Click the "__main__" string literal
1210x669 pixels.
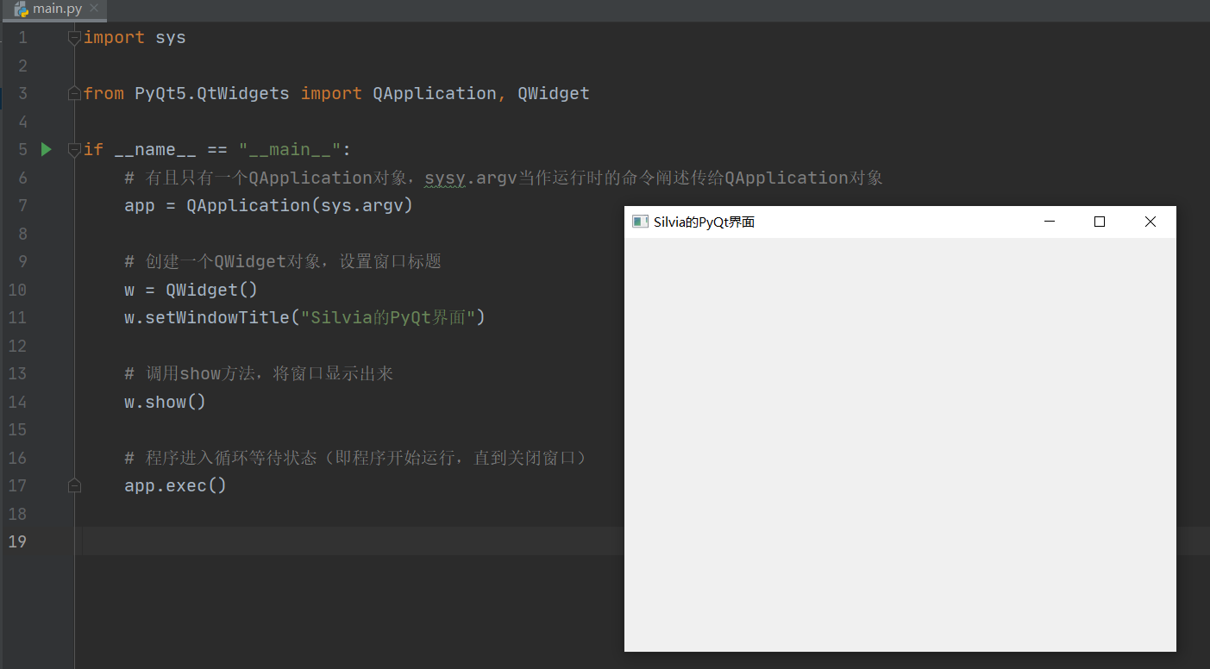click(290, 149)
